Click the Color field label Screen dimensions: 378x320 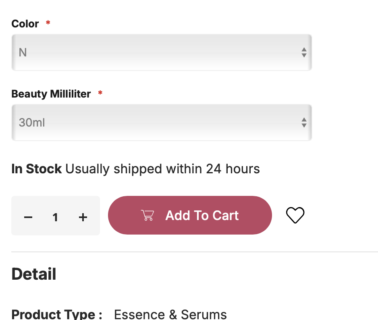point(25,24)
